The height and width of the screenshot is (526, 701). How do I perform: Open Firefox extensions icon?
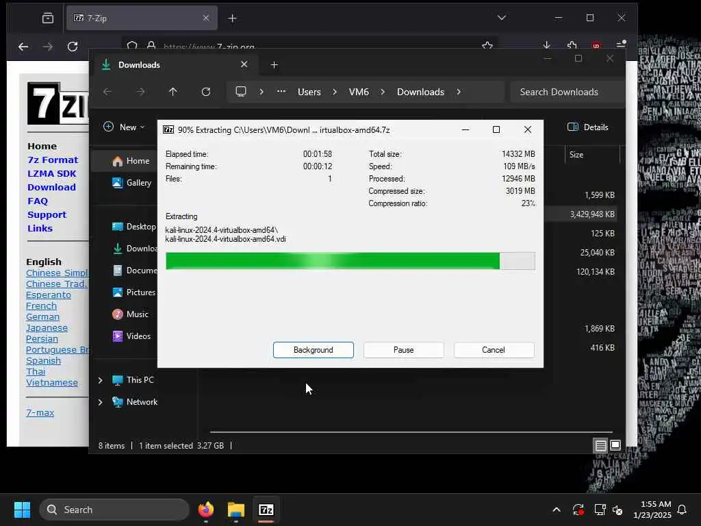572,46
